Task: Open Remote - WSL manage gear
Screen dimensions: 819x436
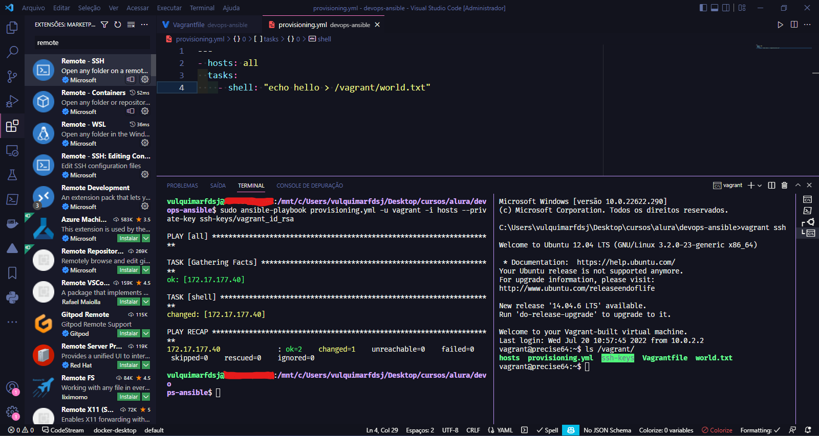Action: 145,143
